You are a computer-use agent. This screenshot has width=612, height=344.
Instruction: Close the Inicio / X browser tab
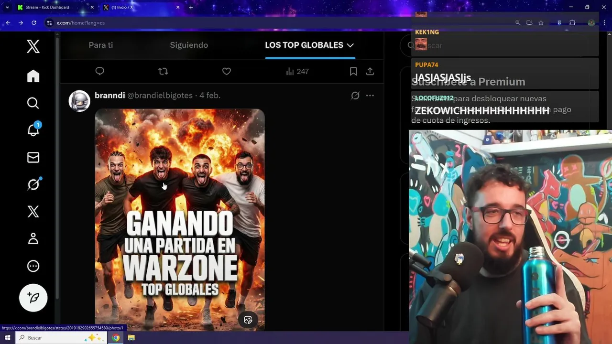[178, 7]
